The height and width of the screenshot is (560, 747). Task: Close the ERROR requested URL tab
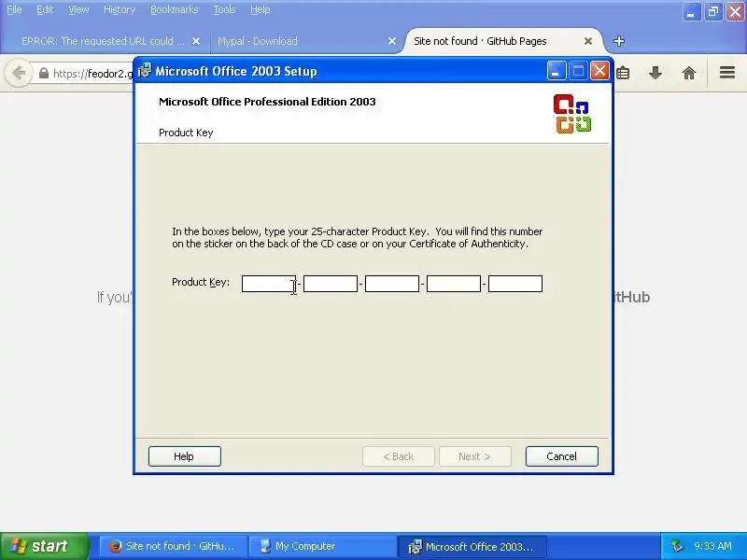[196, 41]
